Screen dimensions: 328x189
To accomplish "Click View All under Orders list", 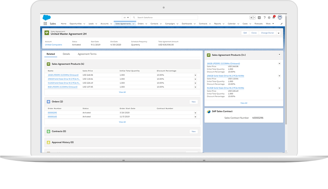I will pyautogui.click(x=122, y=122).
